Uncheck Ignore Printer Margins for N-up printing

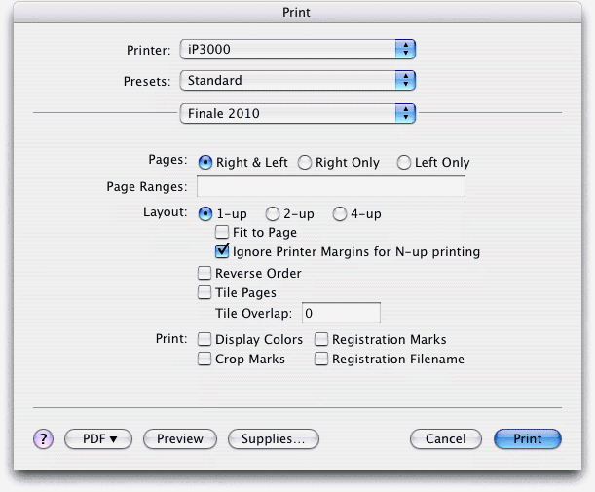(222, 251)
